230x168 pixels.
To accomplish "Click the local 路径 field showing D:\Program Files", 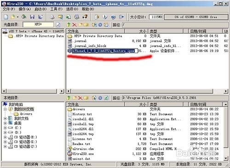I will tap(175, 98).
